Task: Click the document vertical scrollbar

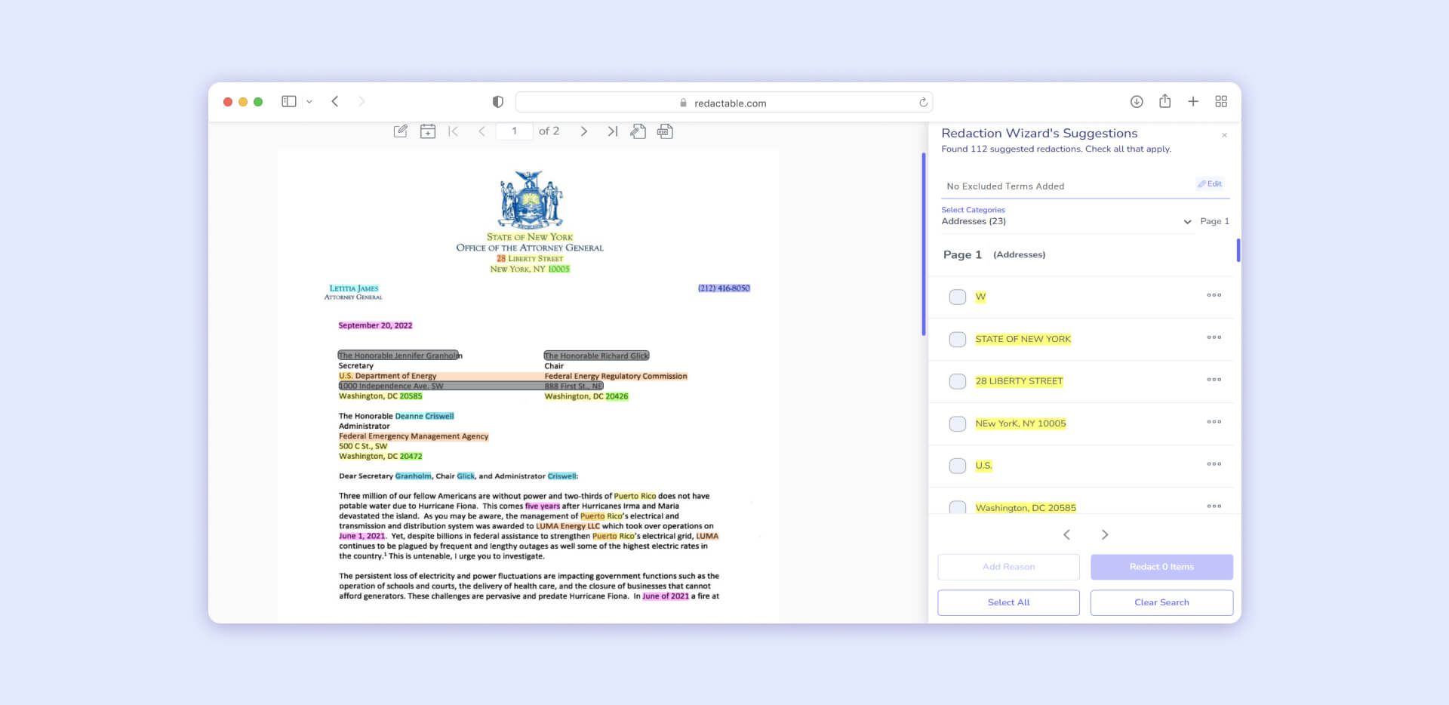Action: tap(924, 245)
